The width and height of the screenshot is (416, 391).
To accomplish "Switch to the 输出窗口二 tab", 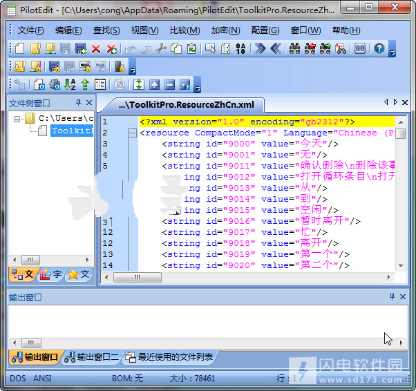I will tap(92, 357).
